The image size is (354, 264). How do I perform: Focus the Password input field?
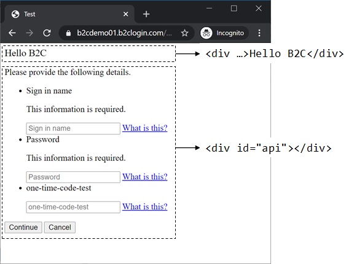(x=73, y=177)
